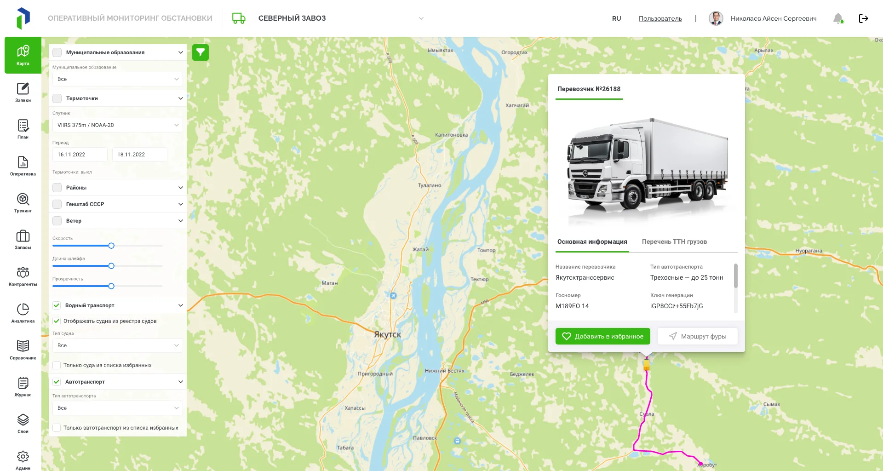This screenshot has width=883, height=471.
Task: Select Перевозчик №26188 tab
Action: tap(589, 89)
